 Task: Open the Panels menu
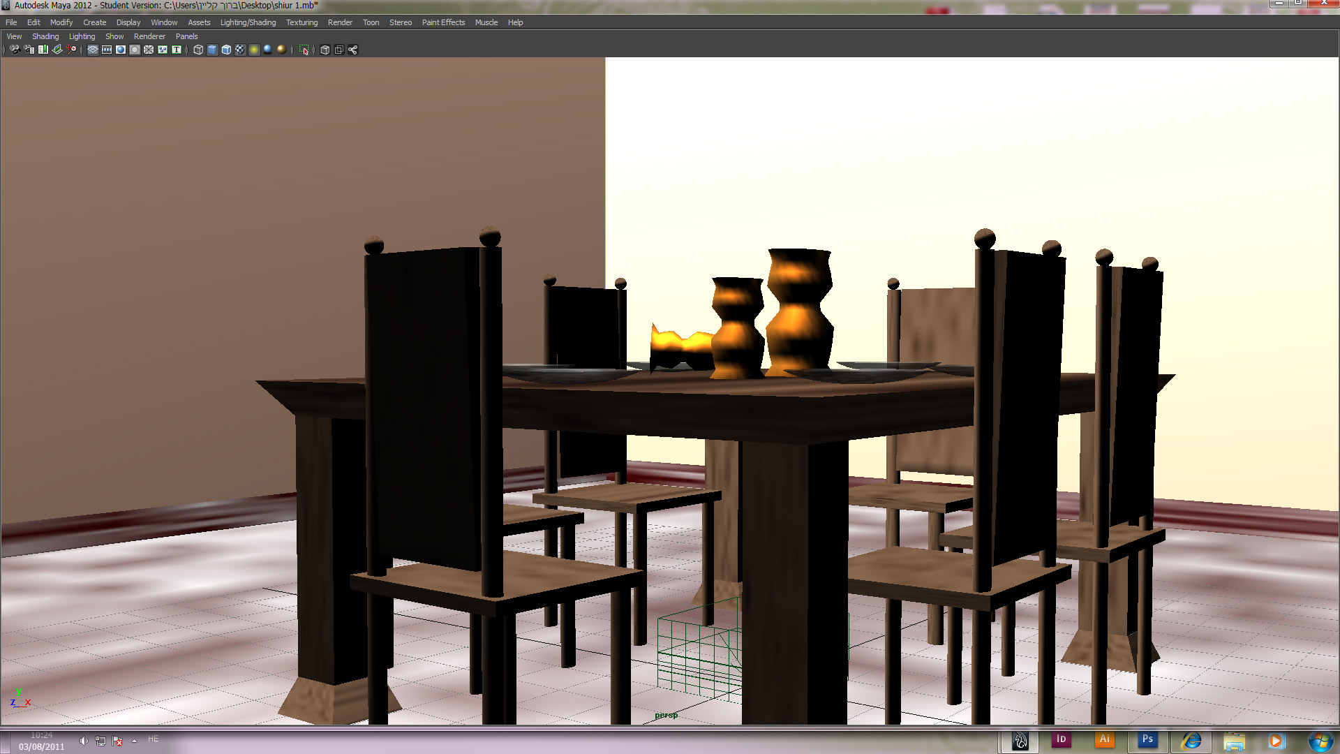coord(186,36)
